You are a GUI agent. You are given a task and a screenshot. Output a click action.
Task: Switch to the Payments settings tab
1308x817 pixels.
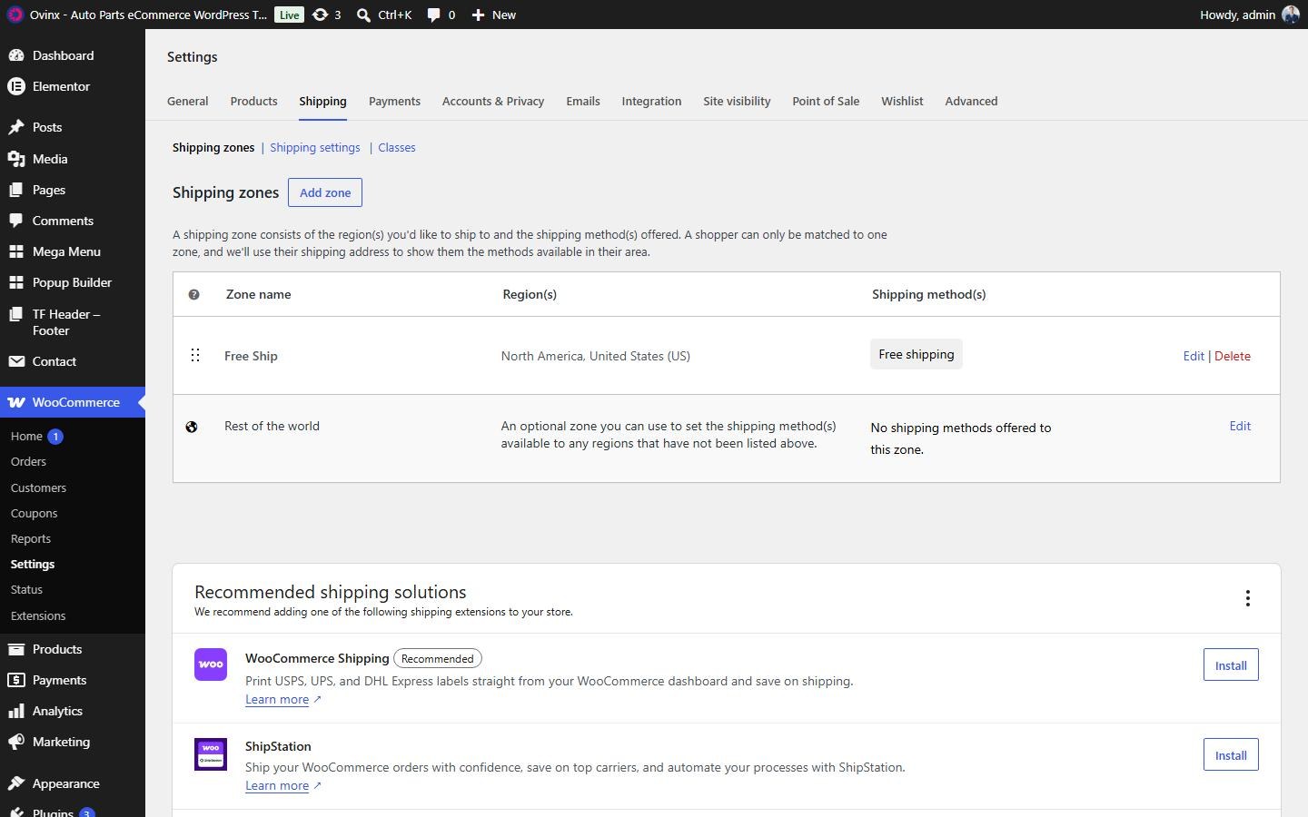pyautogui.click(x=394, y=101)
